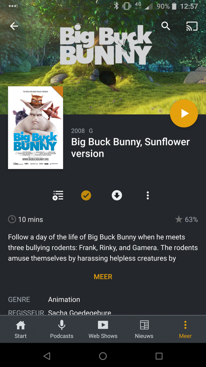Open the Podcasts tab
This screenshot has height=367, width=206.
[62, 329]
